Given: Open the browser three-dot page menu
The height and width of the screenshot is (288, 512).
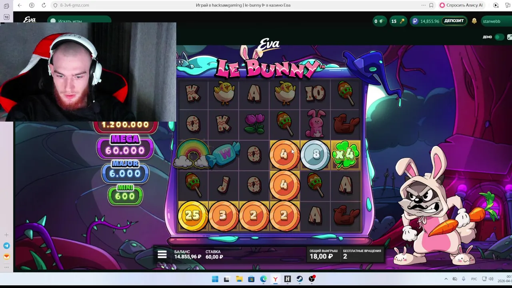Looking at the screenshot, I should coord(423,5).
